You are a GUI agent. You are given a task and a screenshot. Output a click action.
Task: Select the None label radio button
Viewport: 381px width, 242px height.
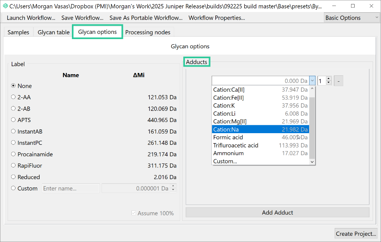pyautogui.click(x=13, y=86)
